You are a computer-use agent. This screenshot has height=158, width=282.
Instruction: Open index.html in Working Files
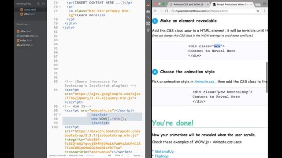pyautogui.click(x=30, y=10)
